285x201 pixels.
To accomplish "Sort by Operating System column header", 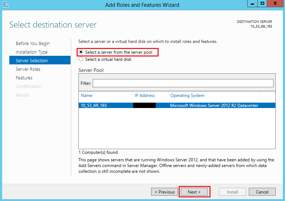I will (187, 95).
